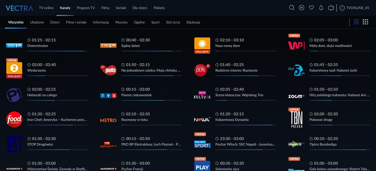Open the TV online menu item
Image resolution: width=376 pixels, height=171 pixels.
[46, 8]
